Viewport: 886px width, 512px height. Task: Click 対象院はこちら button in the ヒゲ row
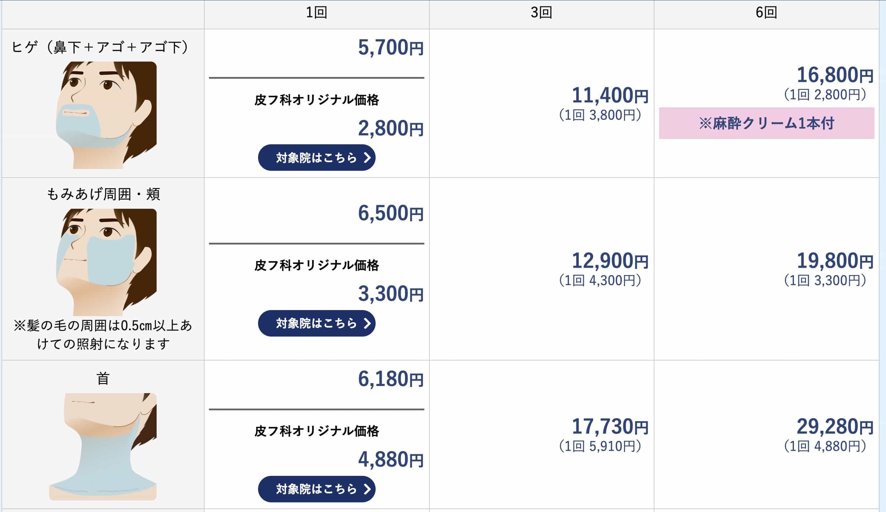(x=316, y=158)
